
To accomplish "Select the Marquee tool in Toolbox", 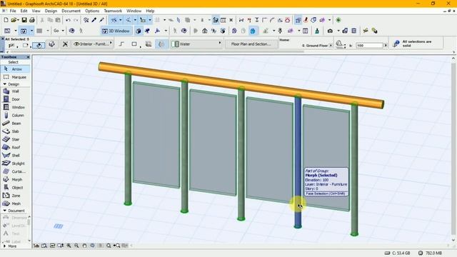I will pos(15,77).
